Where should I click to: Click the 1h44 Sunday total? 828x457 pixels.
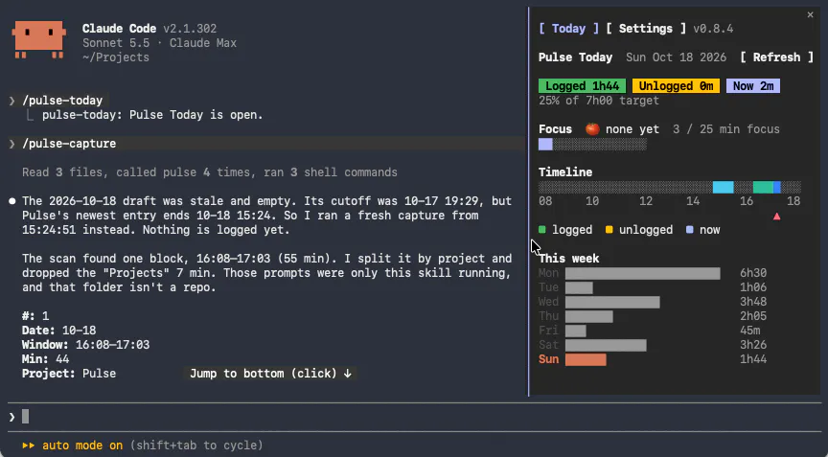(x=753, y=359)
